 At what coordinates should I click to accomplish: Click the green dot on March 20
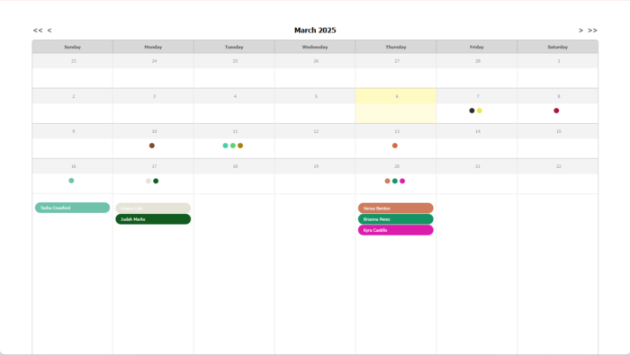coord(395,181)
